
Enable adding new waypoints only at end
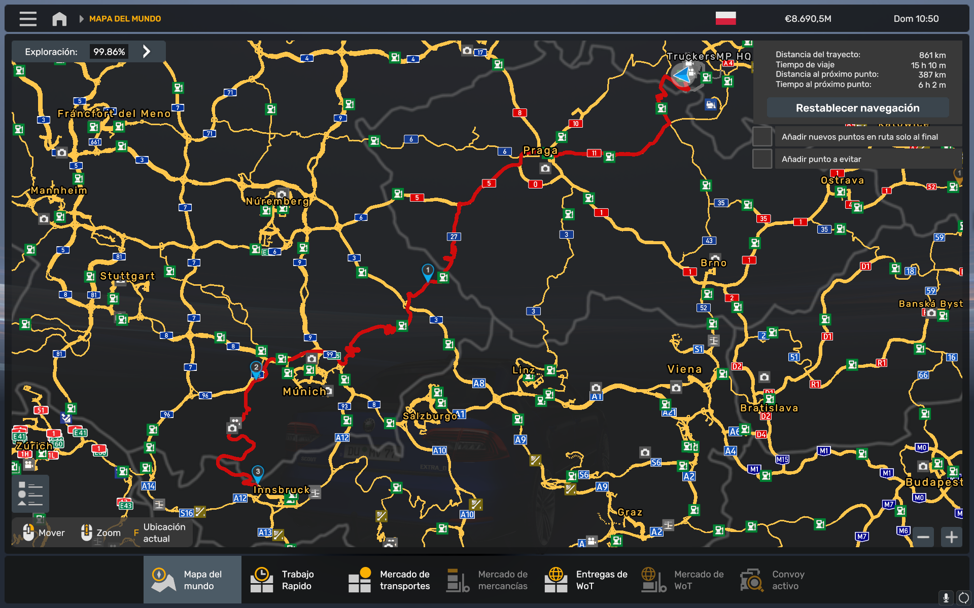coord(762,137)
